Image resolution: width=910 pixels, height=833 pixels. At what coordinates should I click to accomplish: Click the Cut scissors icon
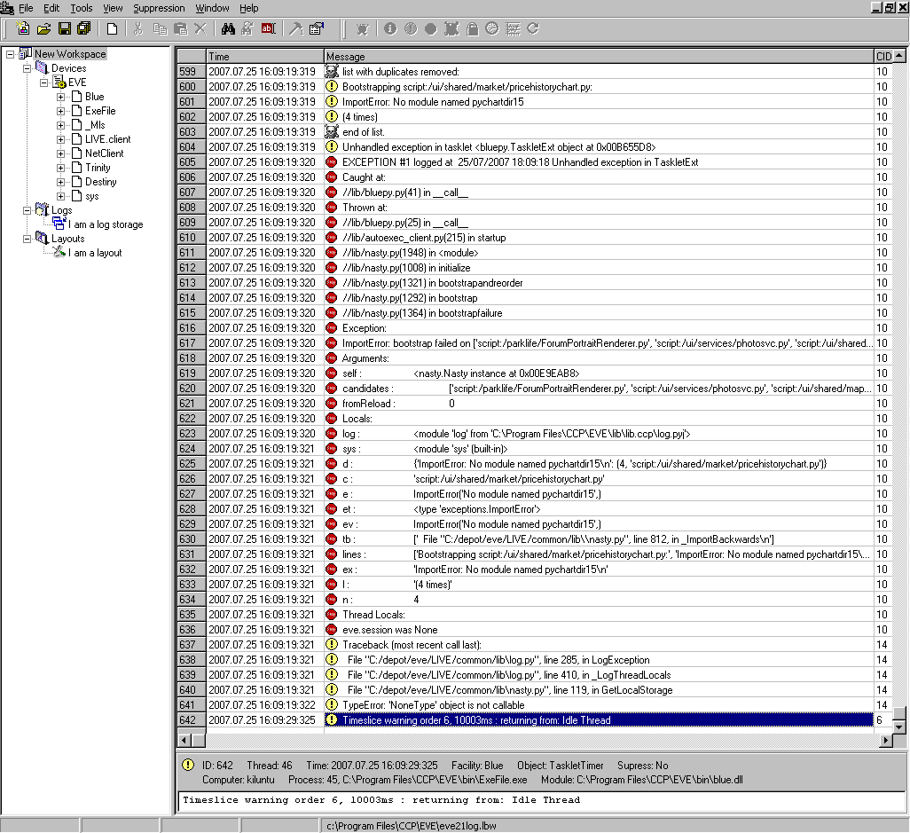click(138, 28)
